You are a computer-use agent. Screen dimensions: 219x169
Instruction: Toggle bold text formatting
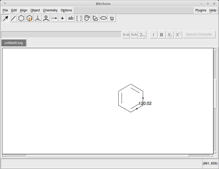(162, 34)
